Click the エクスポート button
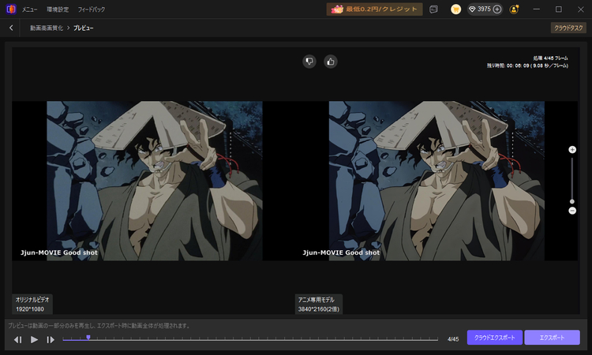Screen dimensions: 592x355 point(552,338)
